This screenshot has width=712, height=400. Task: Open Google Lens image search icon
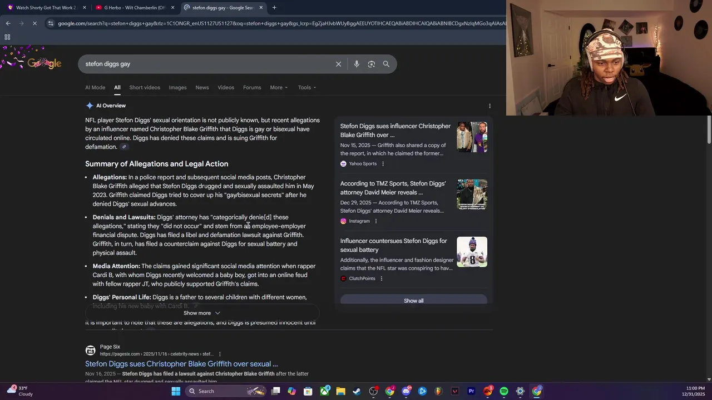pyautogui.click(x=372, y=64)
